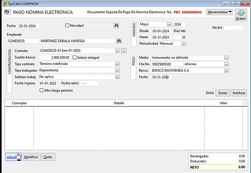Click the payroll document icon beside the title
This screenshot has width=251, height=173.
click(x=7, y=12)
